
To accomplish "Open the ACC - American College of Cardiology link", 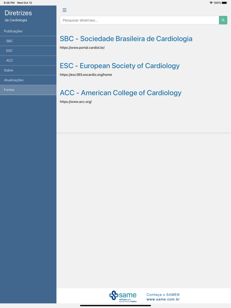I will click(x=120, y=93).
